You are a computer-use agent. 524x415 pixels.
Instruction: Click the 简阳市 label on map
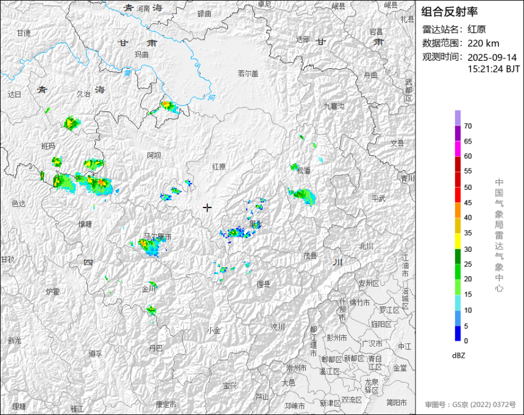coord(397,403)
